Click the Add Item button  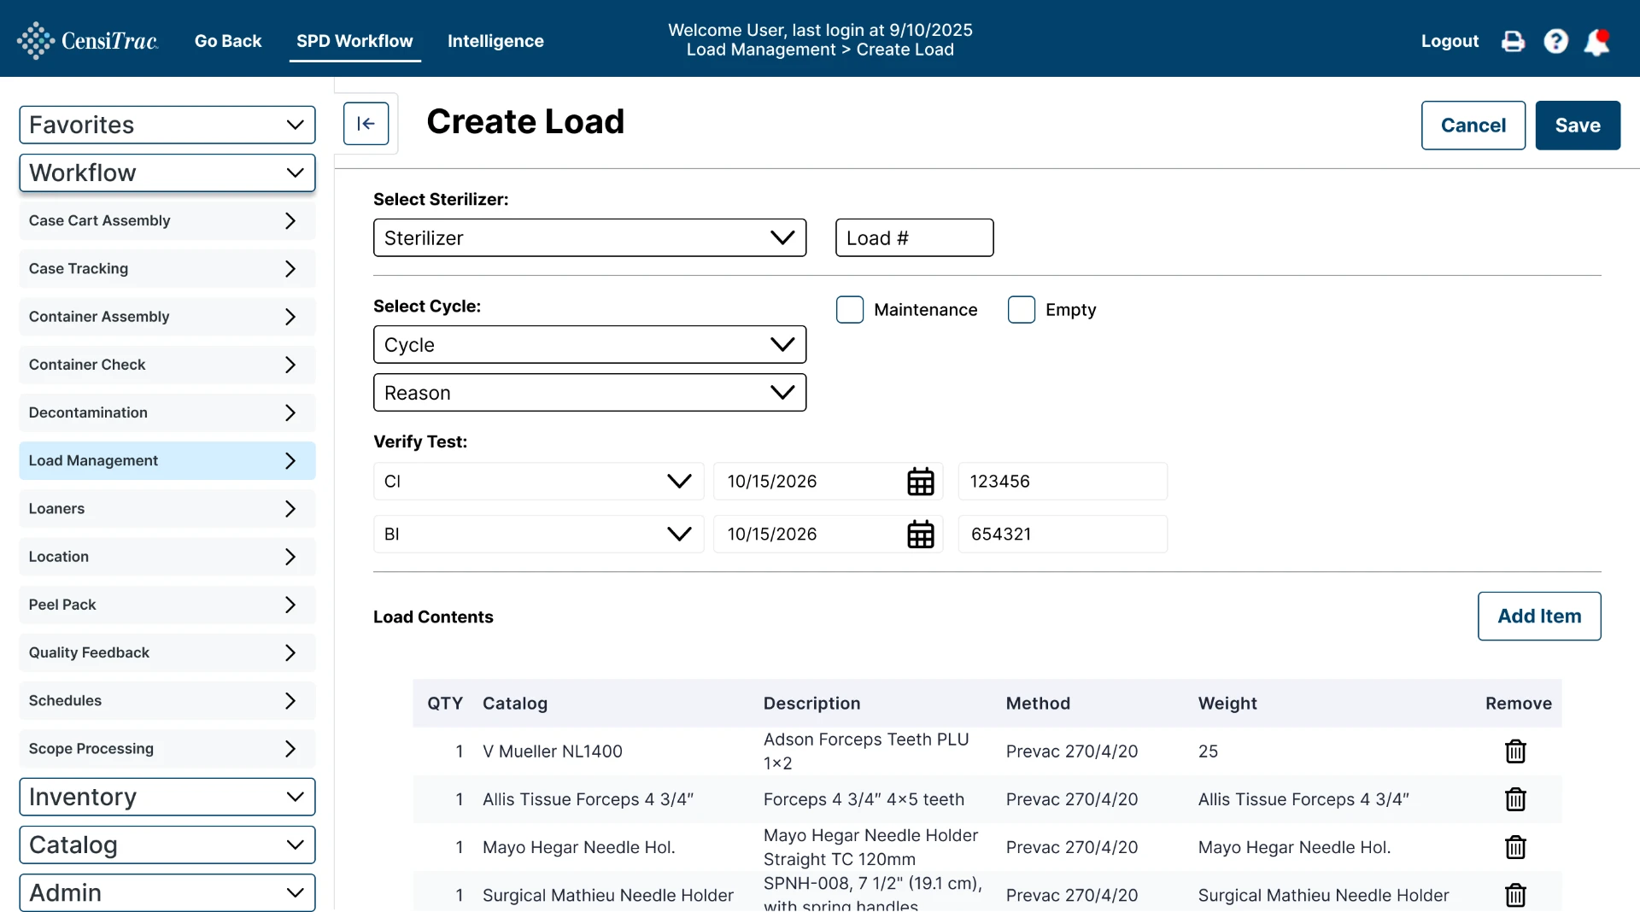(x=1539, y=617)
